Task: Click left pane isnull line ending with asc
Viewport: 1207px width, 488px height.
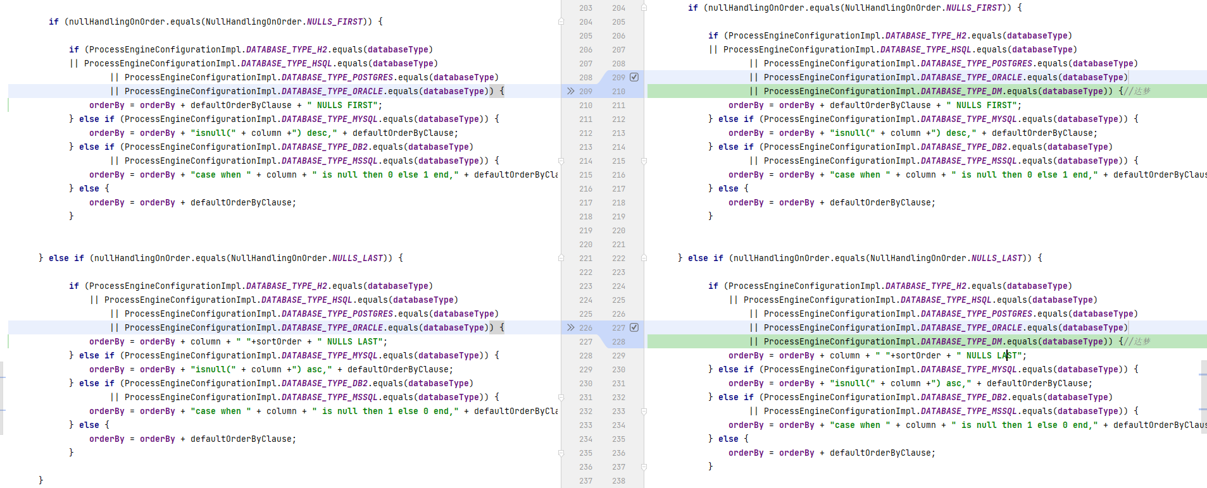Action: pyautogui.click(x=271, y=369)
